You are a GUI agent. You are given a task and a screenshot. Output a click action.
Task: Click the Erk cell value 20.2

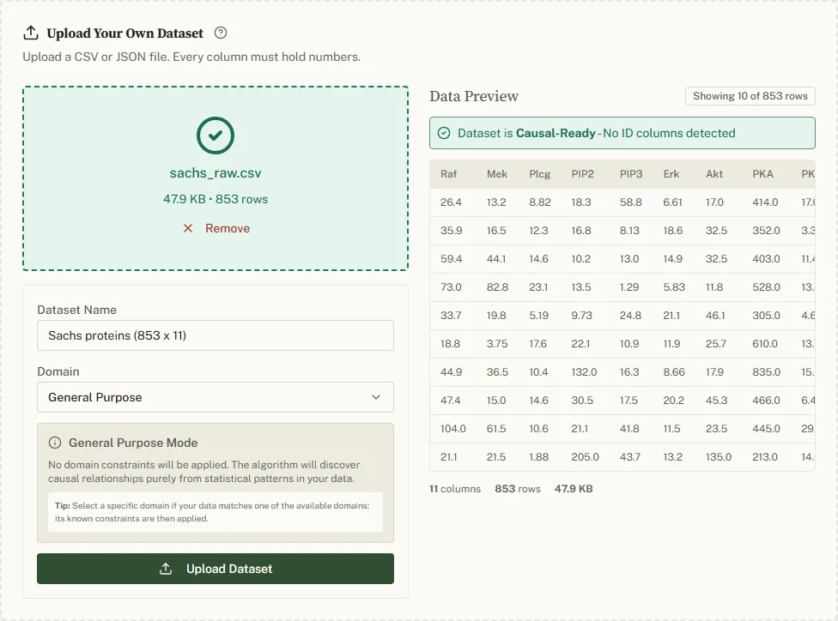point(673,401)
